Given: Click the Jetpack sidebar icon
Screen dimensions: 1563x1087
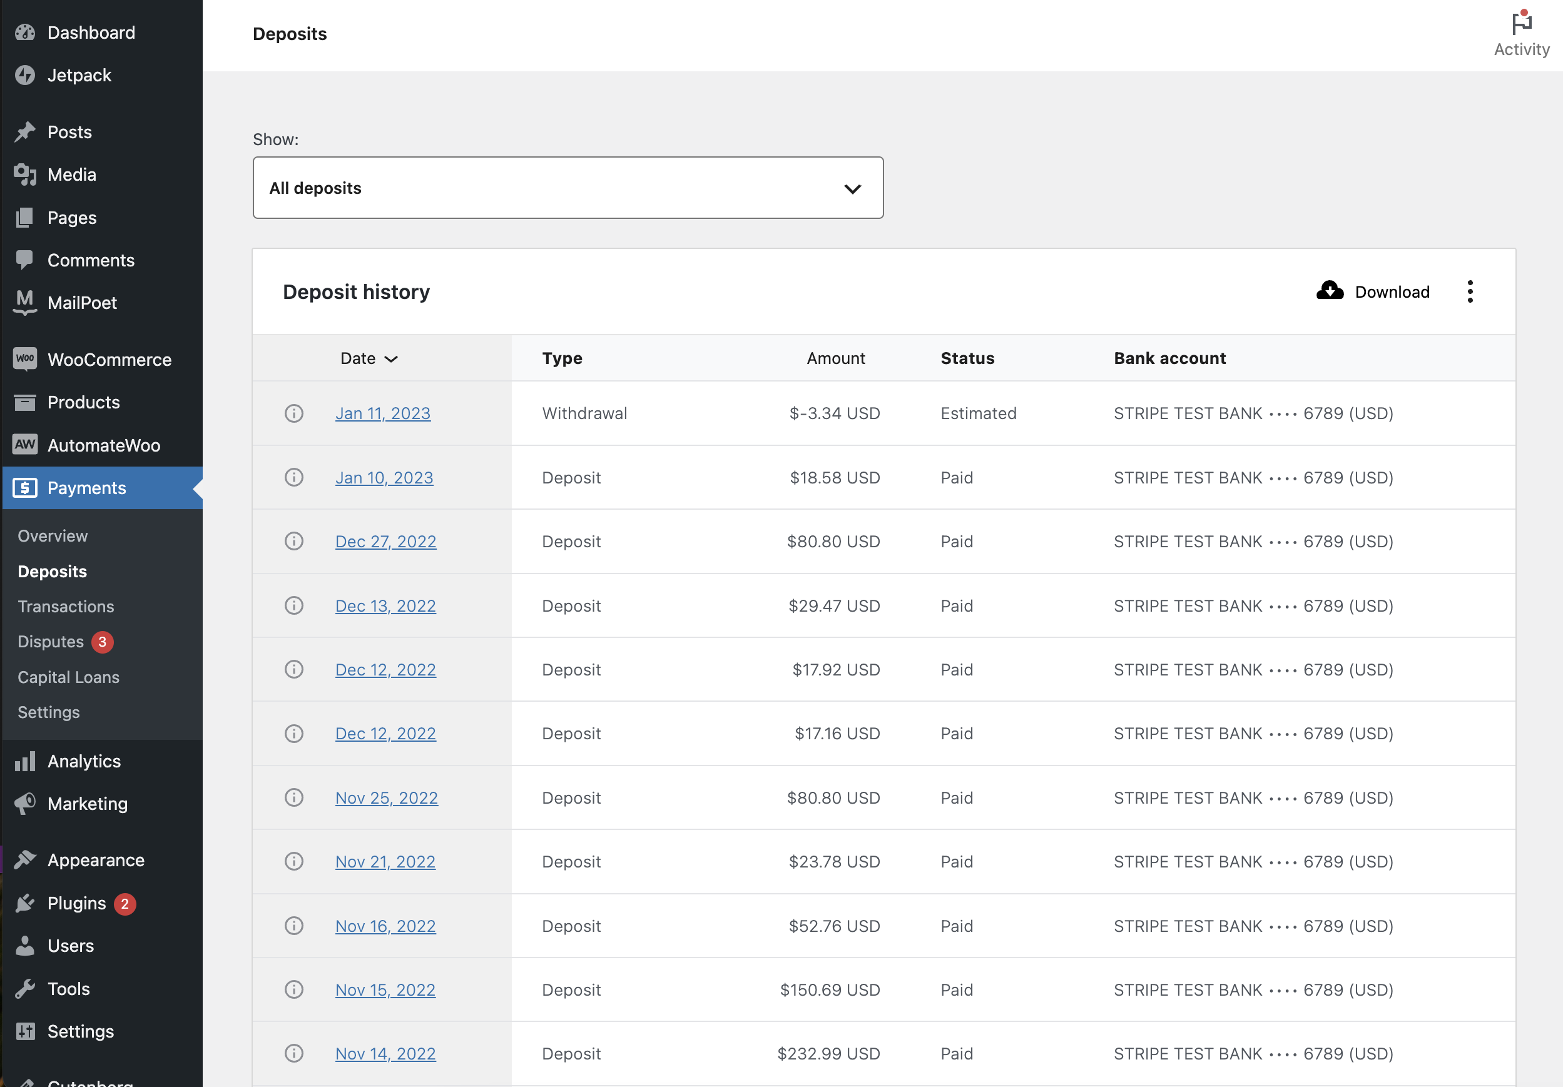Looking at the screenshot, I should coord(25,75).
